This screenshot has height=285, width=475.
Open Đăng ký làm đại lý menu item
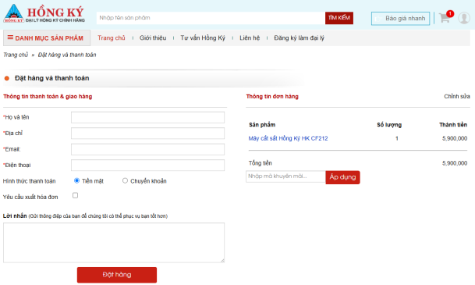(299, 38)
